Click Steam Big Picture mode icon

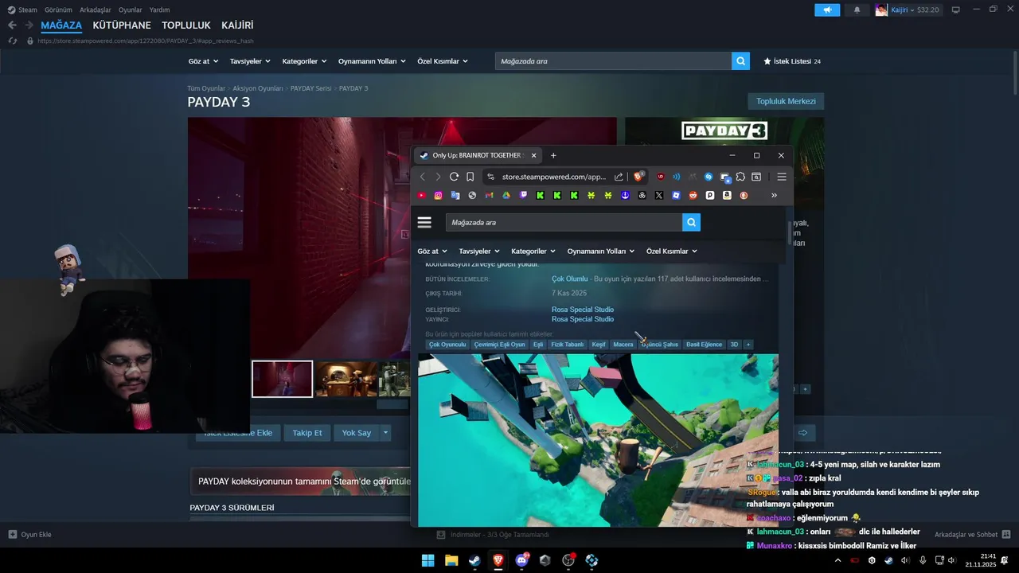click(955, 10)
